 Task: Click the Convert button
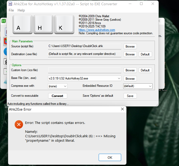pos(58,96)
